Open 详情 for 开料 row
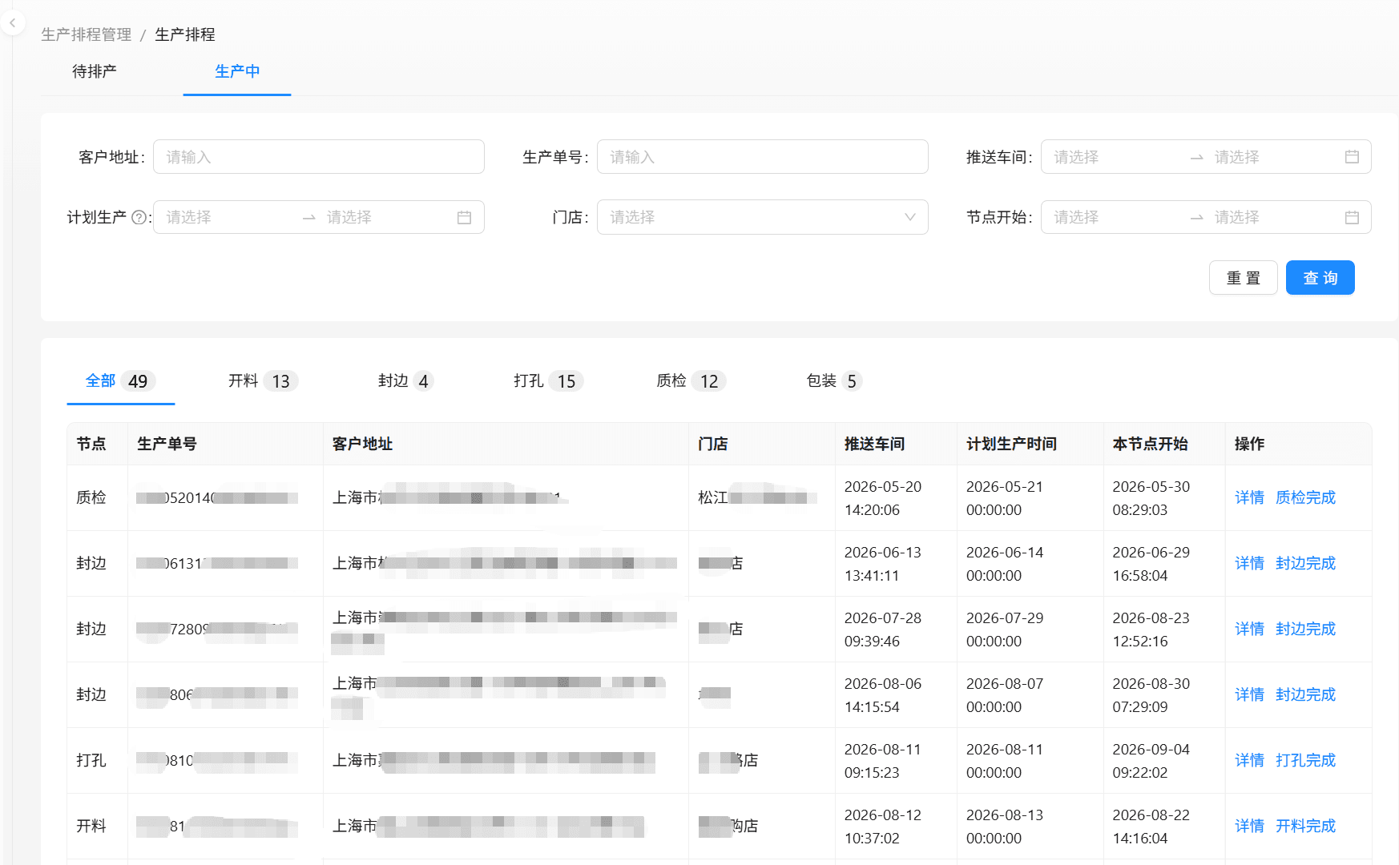This screenshot has width=1399, height=865. pyautogui.click(x=1249, y=826)
